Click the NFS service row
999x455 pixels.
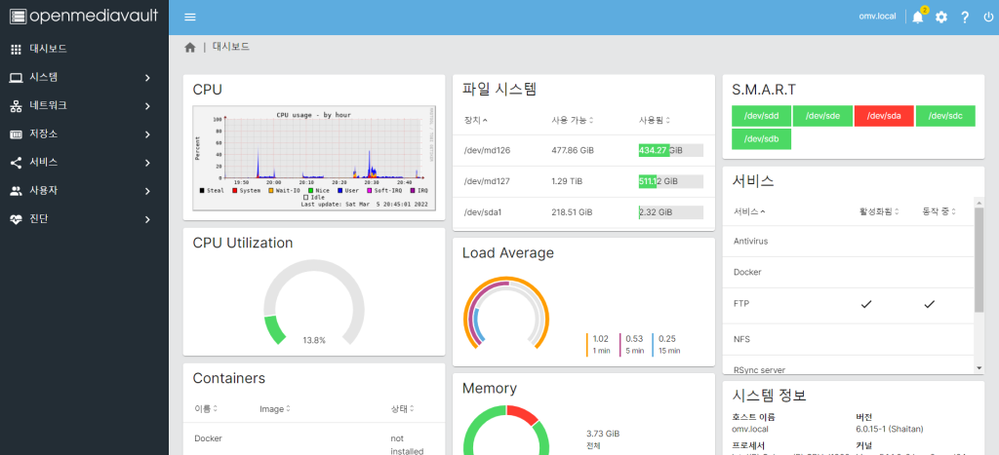[x=850, y=339]
